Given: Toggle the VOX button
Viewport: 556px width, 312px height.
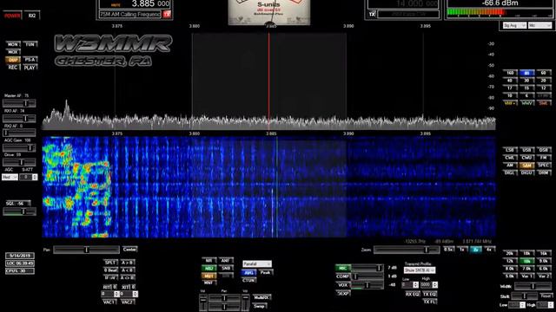Looking at the screenshot, I should pyautogui.click(x=343, y=285).
